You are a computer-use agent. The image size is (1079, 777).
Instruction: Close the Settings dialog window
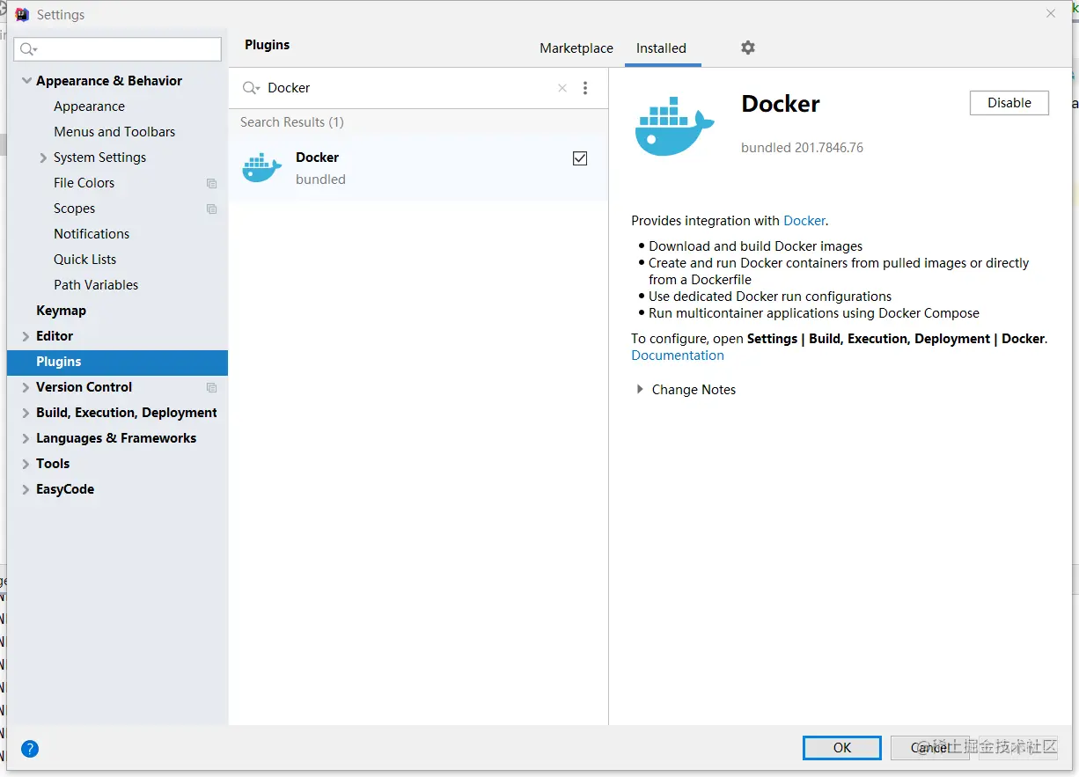(x=1051, y=13)
